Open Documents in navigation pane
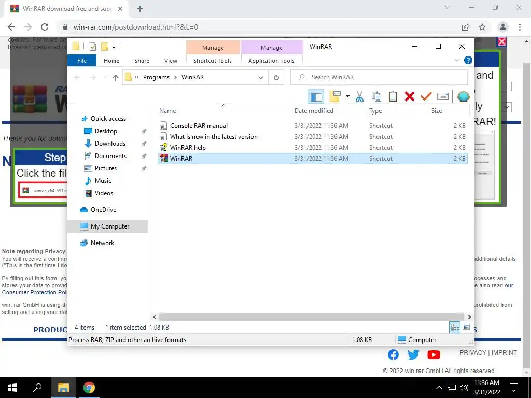 point(110,156)
